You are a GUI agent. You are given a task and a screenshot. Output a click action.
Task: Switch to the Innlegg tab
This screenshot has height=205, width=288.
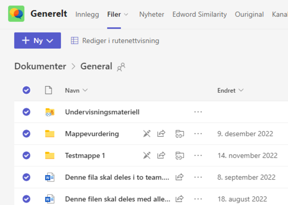click(x=87, y=14)
